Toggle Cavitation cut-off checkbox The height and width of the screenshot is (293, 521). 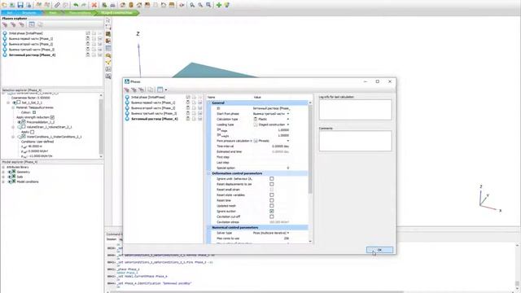click(271, 216)
